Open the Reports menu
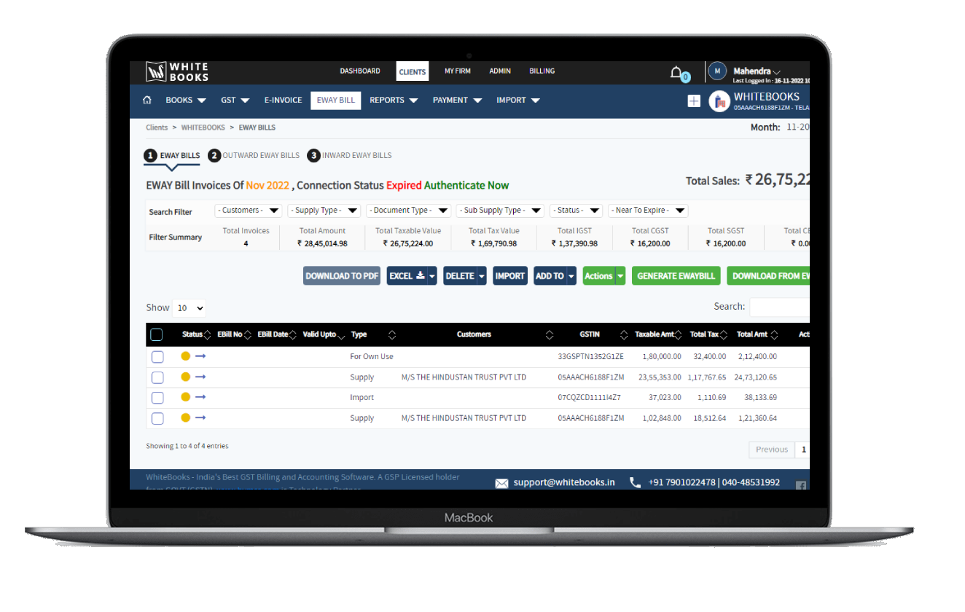Image resolution: width=965 pixels, height=612 pixels. 393,101
